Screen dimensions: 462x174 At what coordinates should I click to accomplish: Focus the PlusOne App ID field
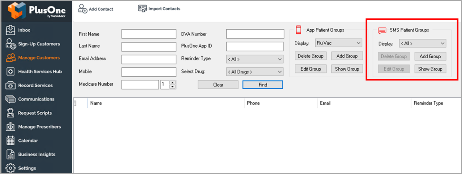pyautogui.click(x=255, y=47)
